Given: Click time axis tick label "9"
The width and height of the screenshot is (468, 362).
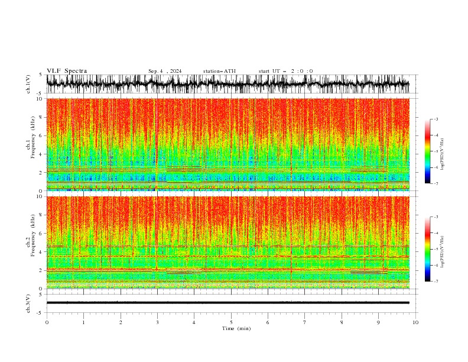Looking at the screenshot, I should point(378,322).
